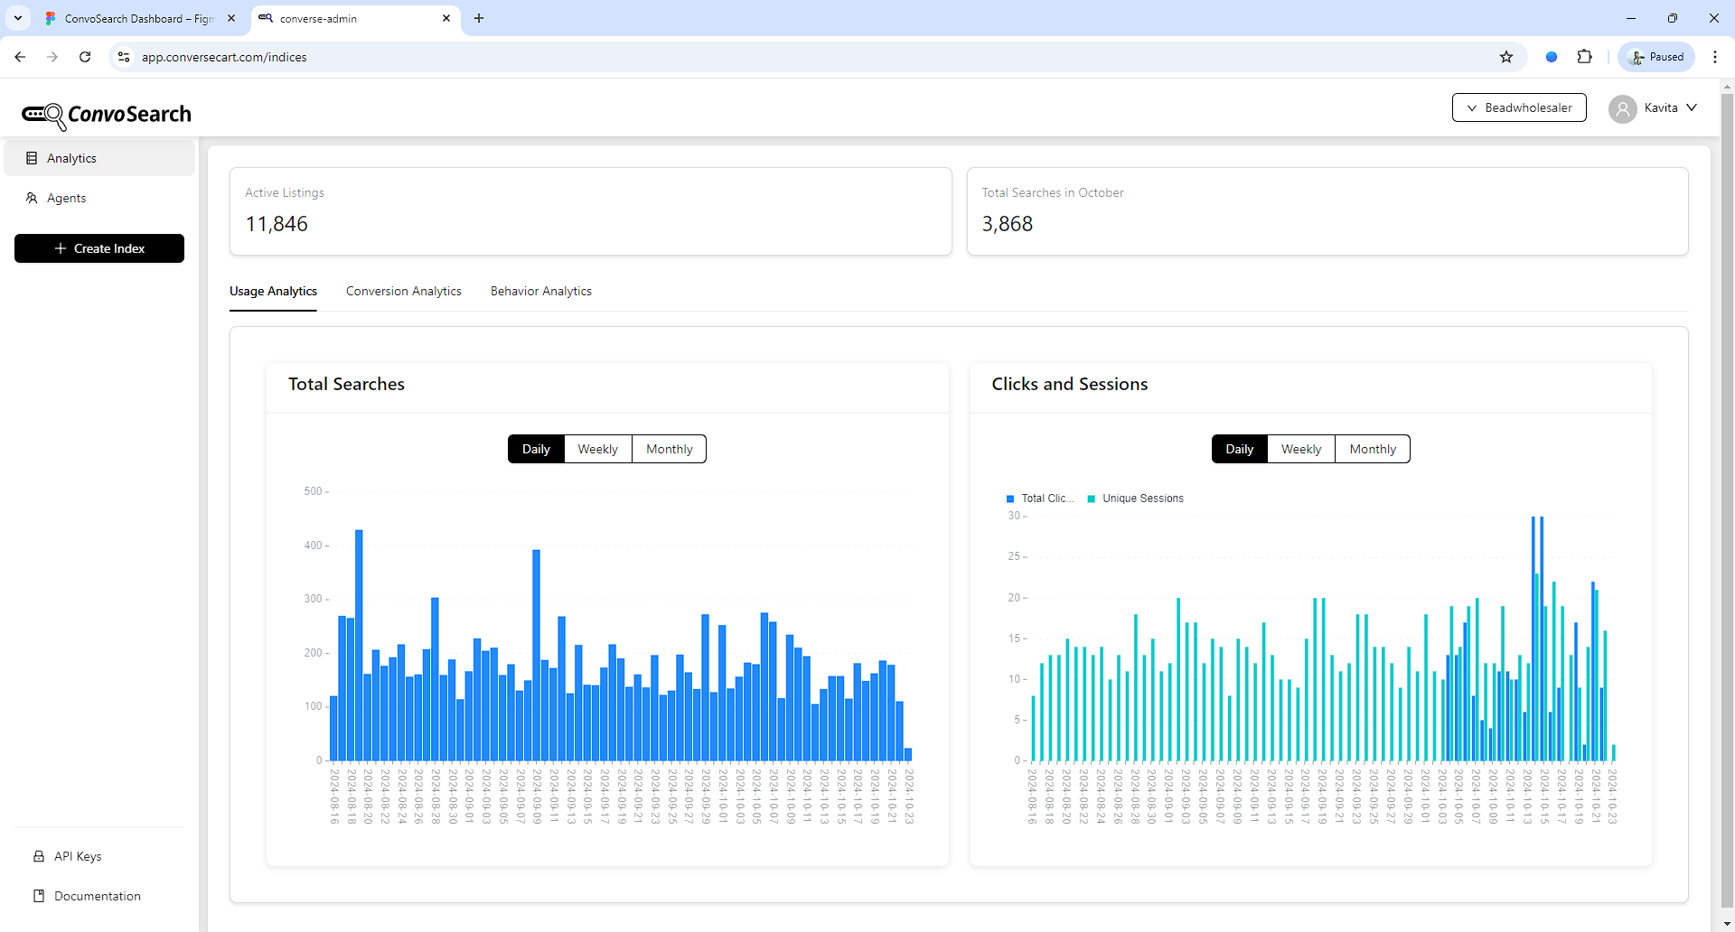This screenshot has width=1735, height=932.
Task: Click the tallest Total Searches bar near 2024-08-18
Action: pos(359,645)
